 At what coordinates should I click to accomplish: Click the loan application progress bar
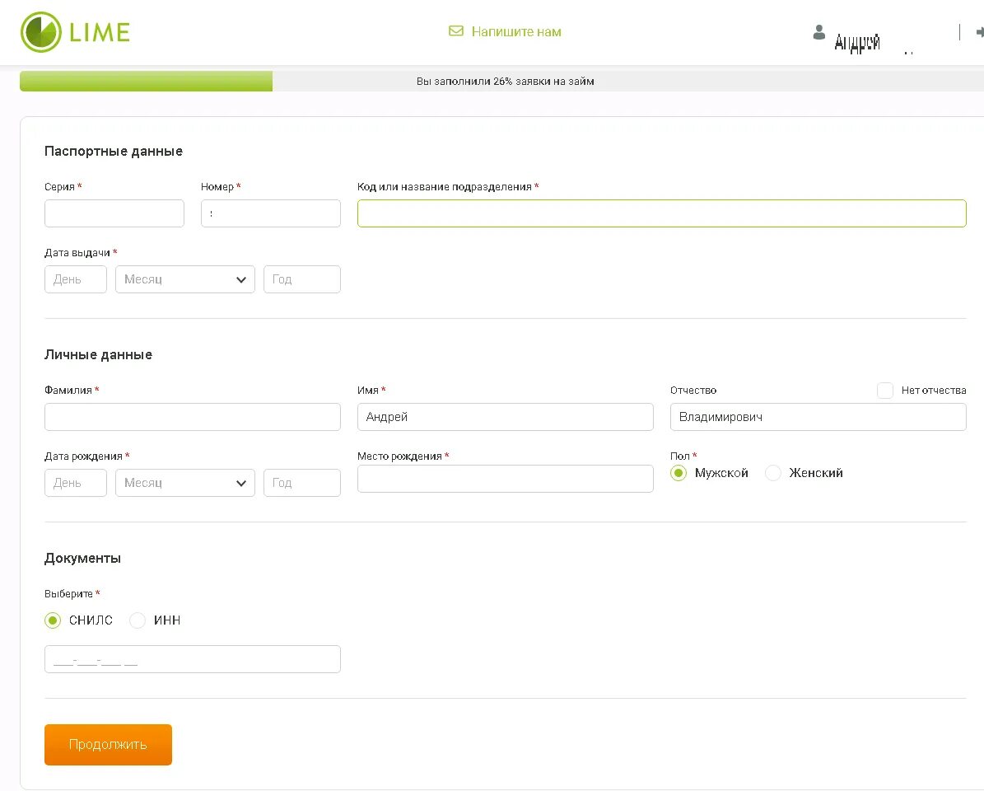(502, 81)
